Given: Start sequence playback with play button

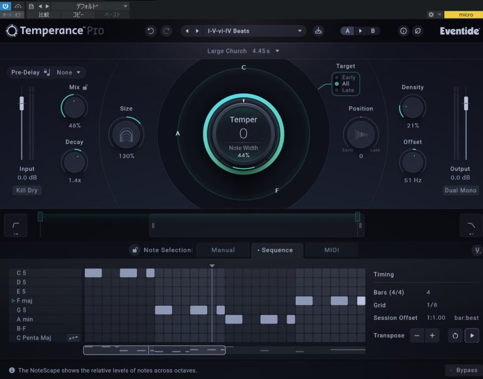Looking at the screenshot, I should point(472,336).
